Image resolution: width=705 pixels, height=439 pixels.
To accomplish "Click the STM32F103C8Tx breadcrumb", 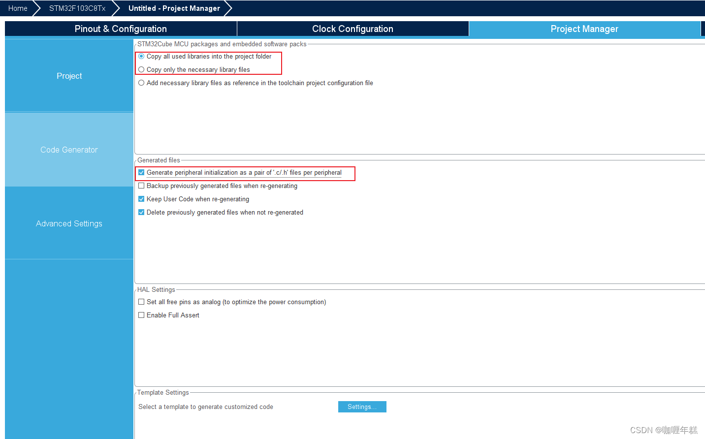I will click(x=77, y=8).
